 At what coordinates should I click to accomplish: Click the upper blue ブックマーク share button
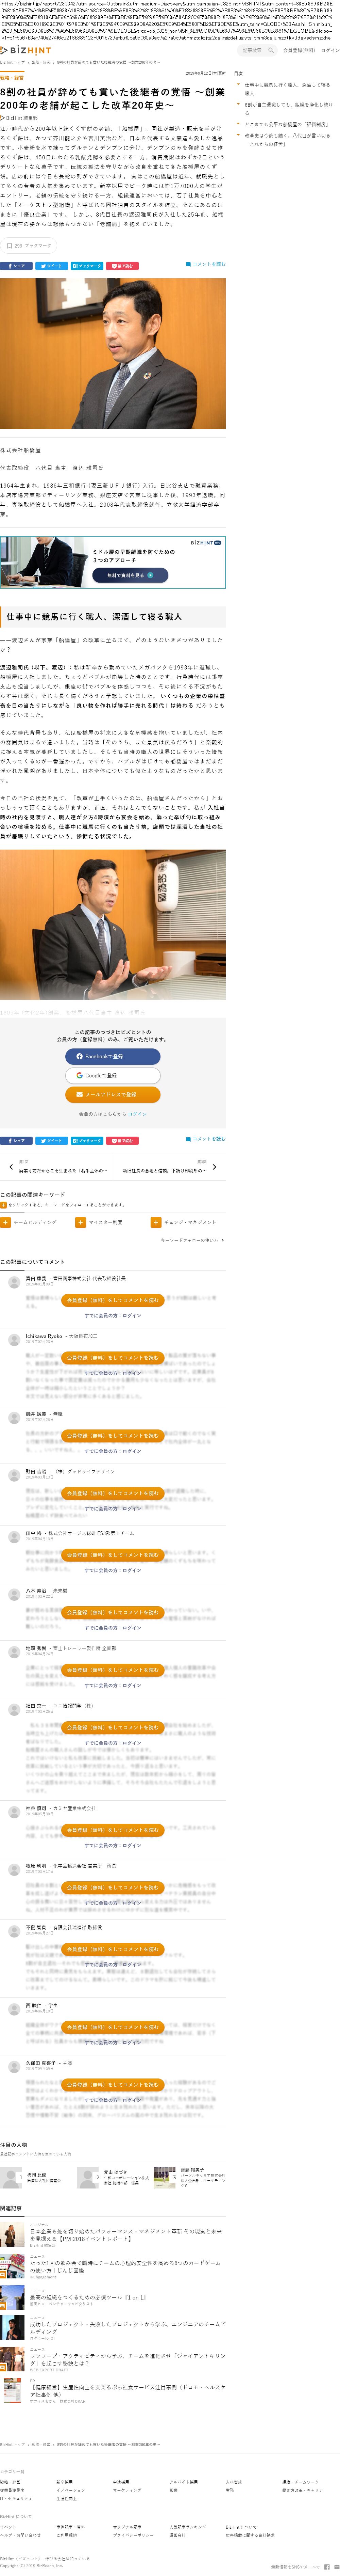point(87,266)
